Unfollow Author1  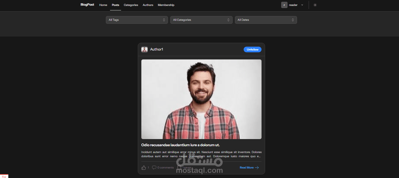point(253,50)
